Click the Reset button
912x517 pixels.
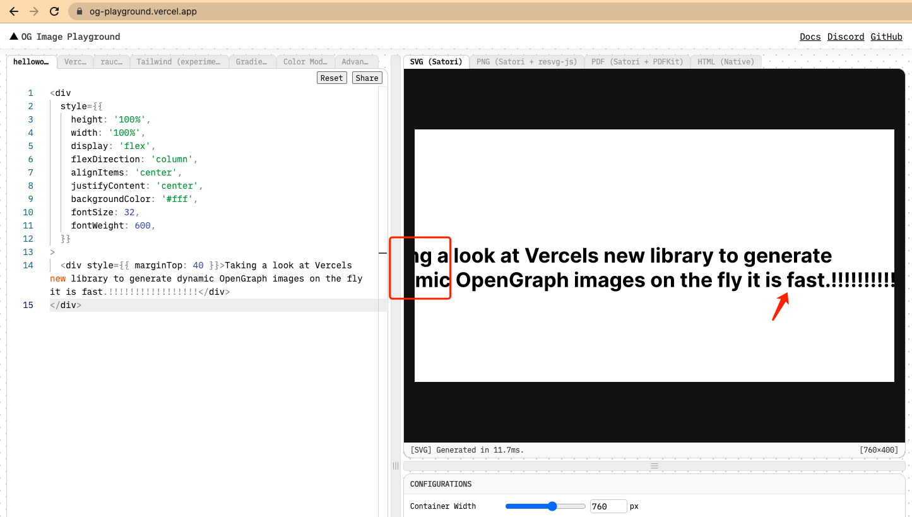[x=331, y=77]
